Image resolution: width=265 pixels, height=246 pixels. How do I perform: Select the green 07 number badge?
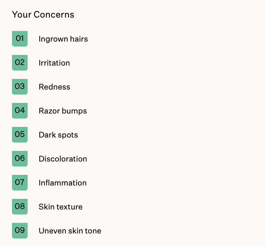tap(20, 182)
